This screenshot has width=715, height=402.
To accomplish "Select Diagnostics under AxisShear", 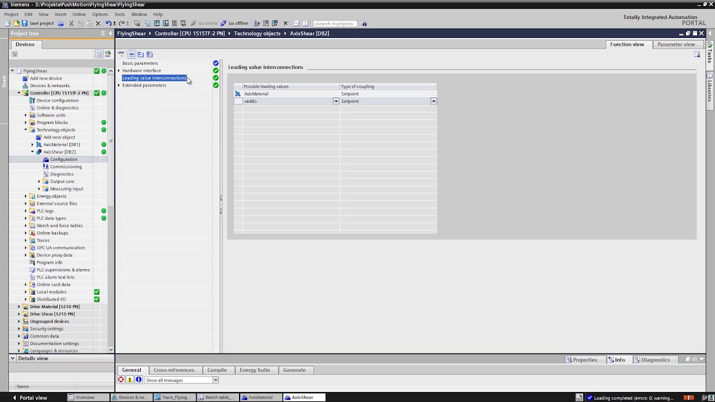I will click(x=61, y=174).
